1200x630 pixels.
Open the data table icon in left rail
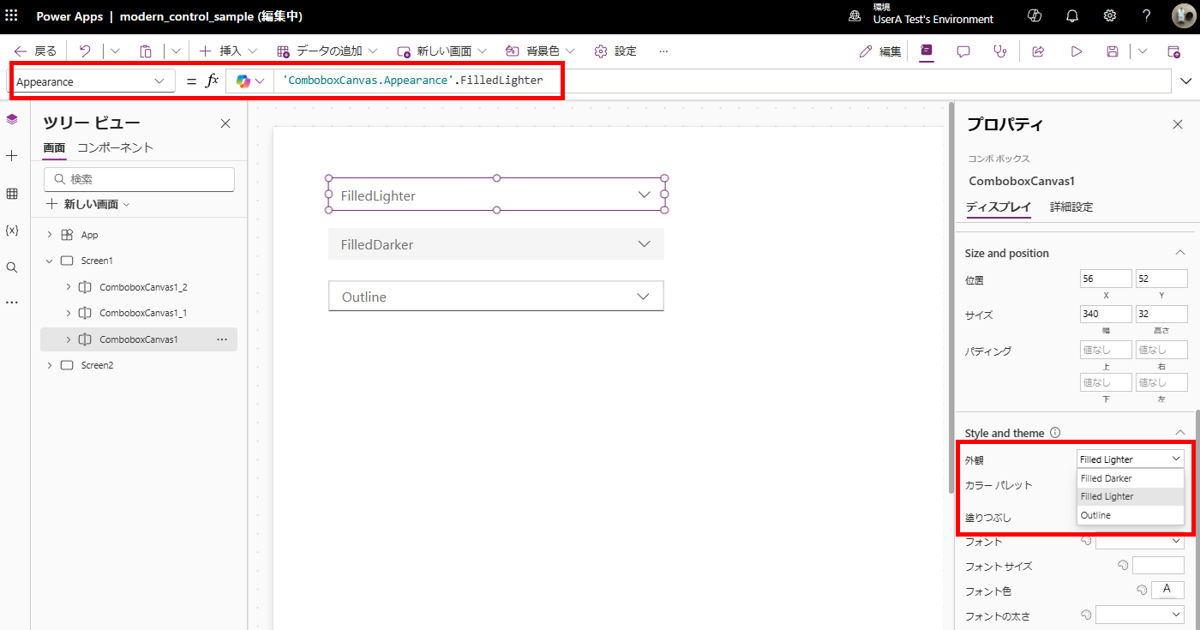pos(12,194)
